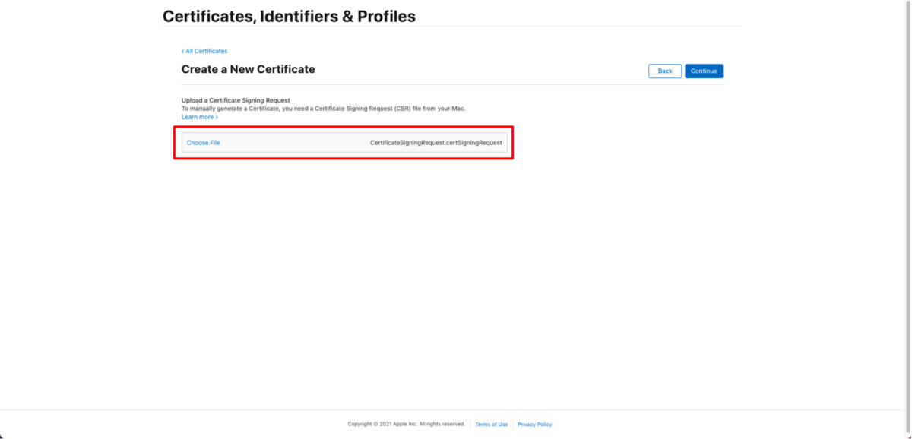Click the CSR instructions sentence about your Mac

point(324,109)
